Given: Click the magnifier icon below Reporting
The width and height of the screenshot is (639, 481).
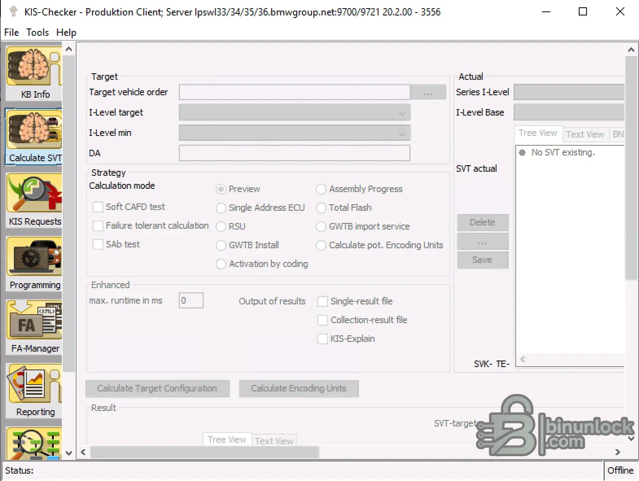Looking at the screenshot, I should 34,443.
